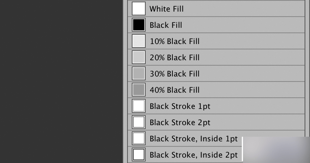Pick the 30% Black Fill text
Viewport: 310px width, 163px height.
pos(175,74)
